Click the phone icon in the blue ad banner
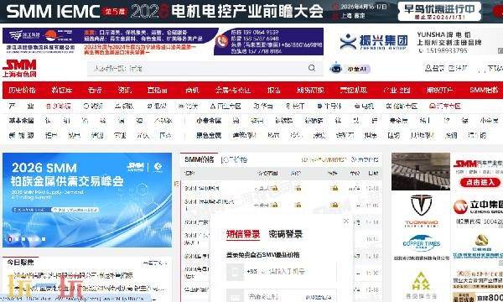Screen dimensions: 503x302 (x=221, y=41)
